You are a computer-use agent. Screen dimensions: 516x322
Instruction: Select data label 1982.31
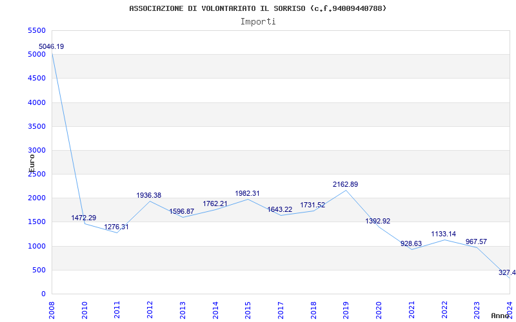(247, 194)
